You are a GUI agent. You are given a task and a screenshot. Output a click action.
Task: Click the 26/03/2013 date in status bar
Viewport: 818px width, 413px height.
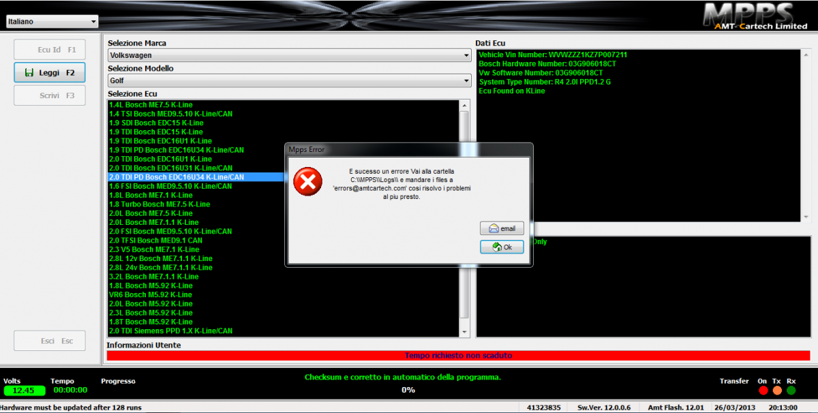pos(733,407)
